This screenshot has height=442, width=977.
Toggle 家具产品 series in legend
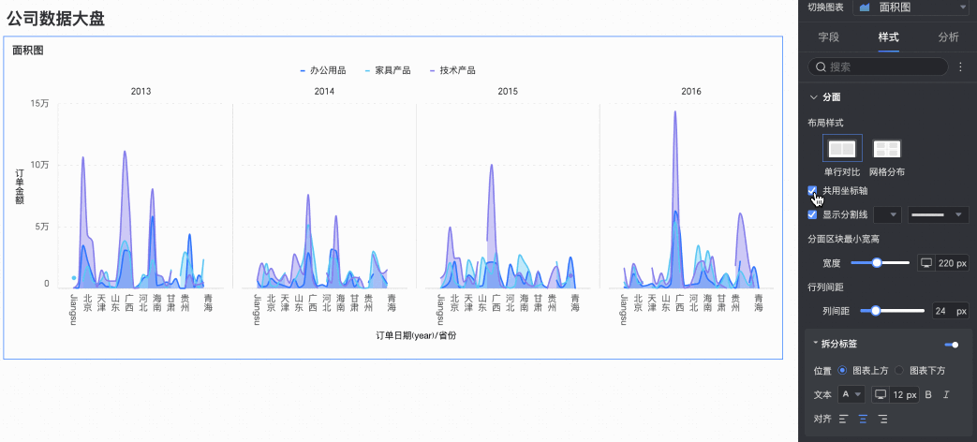click(x=388, y=70)
